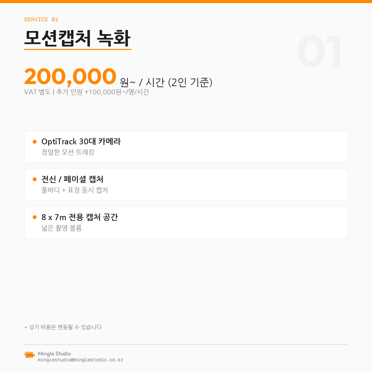Select the 8 x 7m 전용 캡처 공간 heading

tap(80, 217)
